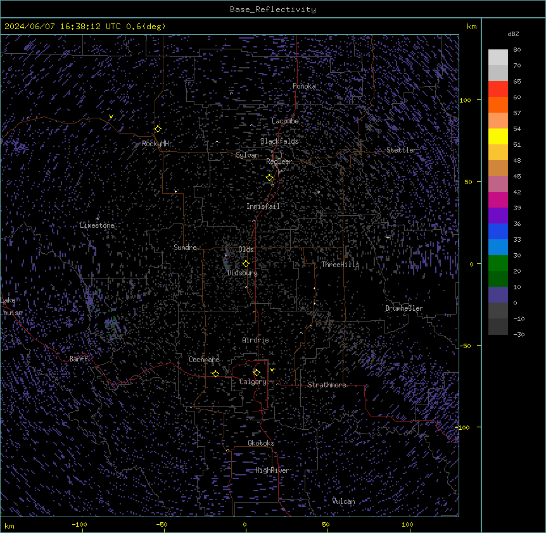Click the 50 tick on the right axis
The height and width of the screenshot is (533, 546).
468,182
